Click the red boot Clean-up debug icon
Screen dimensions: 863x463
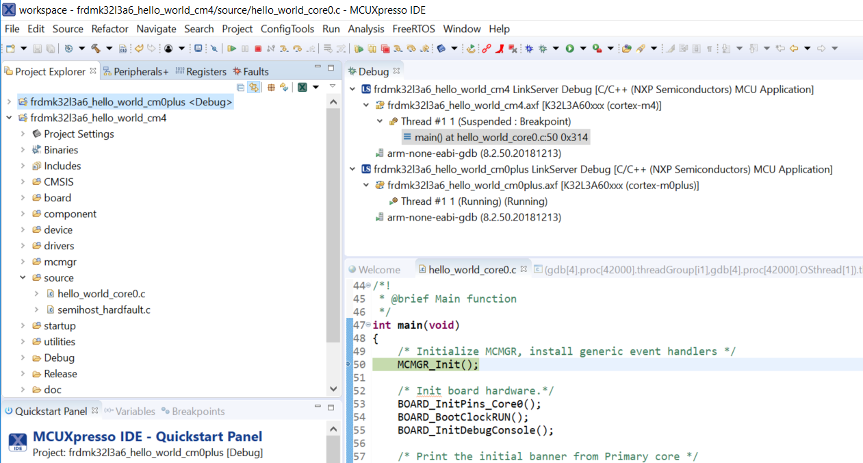pyautogui.click(x=500, y=49)
